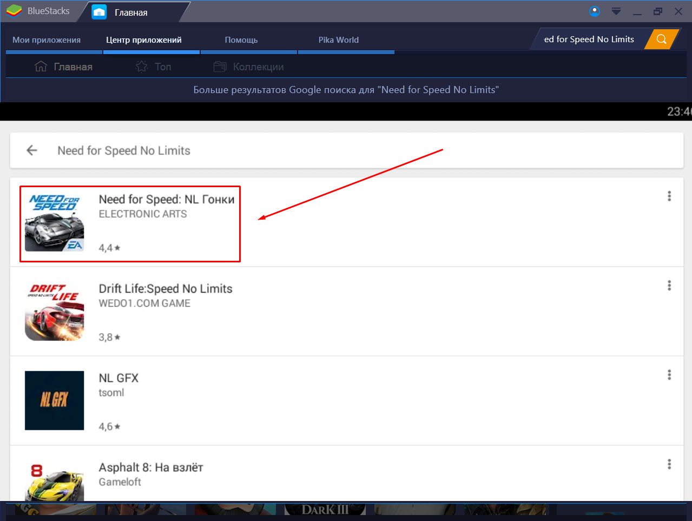Image resolution: width=692 pixels, height=521 pixels.
Task: Open the user account profile icon
Action: click(x=595, y=11)
